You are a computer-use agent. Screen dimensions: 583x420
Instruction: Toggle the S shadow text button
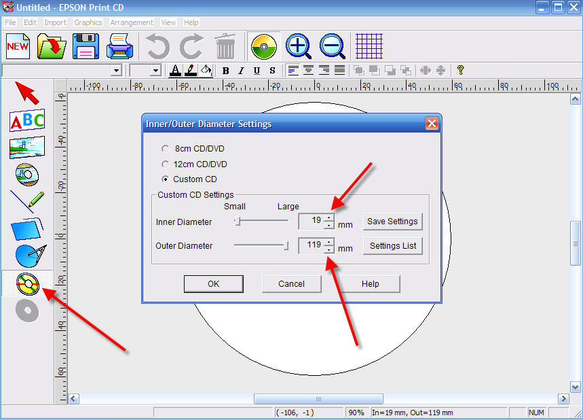click(272, 71)
